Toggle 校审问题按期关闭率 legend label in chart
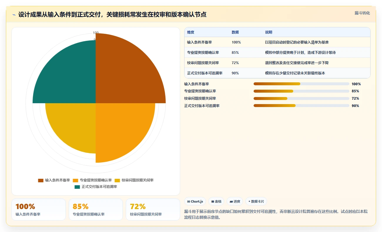Screen dimensions: 382x232 click(x=138, y=180)
